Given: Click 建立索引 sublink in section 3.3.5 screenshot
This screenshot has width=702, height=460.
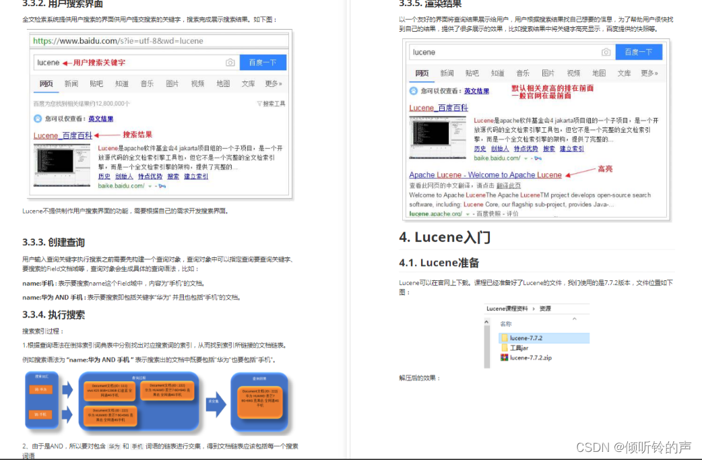Looking at the screenshot, I should pyautogui.click(x=572, y=149).
